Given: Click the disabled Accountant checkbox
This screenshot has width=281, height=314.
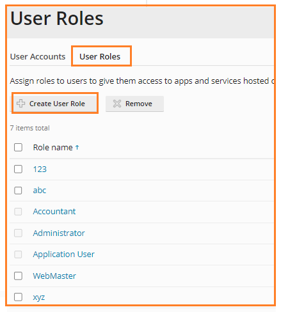Looking at the screenshot, I should pyautogui.click(x=18, y=212).
